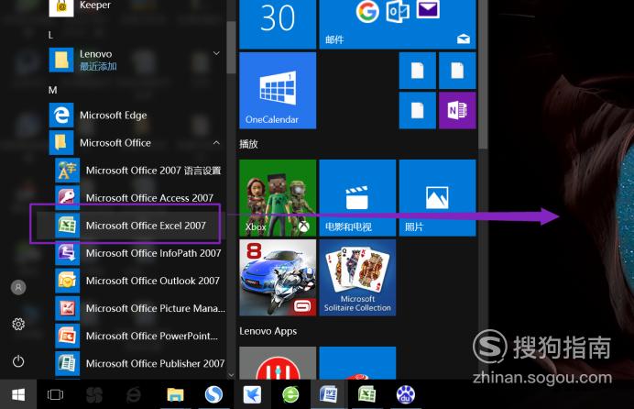The image size is (634, 409).
Task: Collapse the Microsoft Office folder chevron
Action: 216,143
